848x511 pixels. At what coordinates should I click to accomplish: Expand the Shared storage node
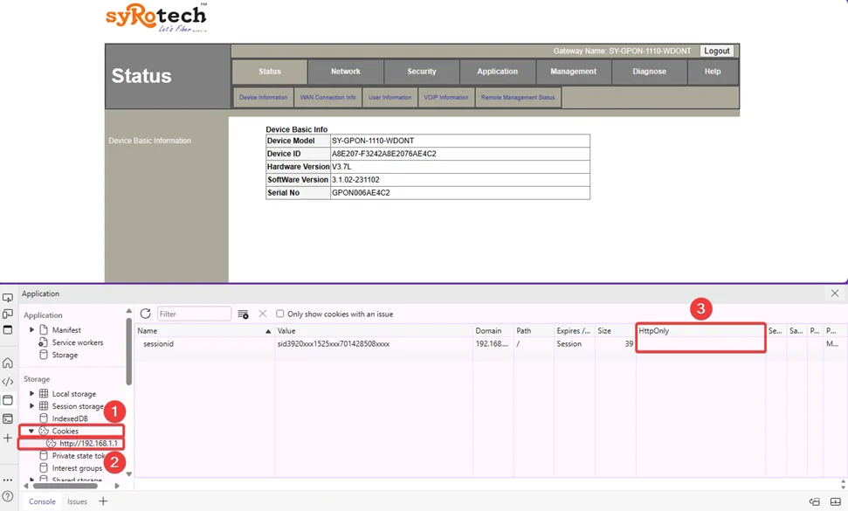[31, 480]
